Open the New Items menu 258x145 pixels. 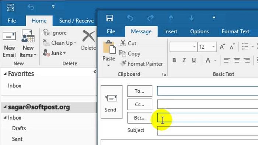(28, 44)
